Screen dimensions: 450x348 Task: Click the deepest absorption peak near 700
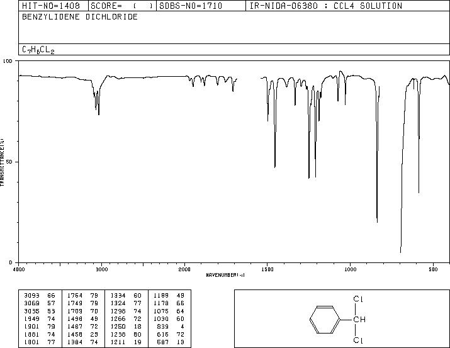pyautogui.click(x=401, y=250)
